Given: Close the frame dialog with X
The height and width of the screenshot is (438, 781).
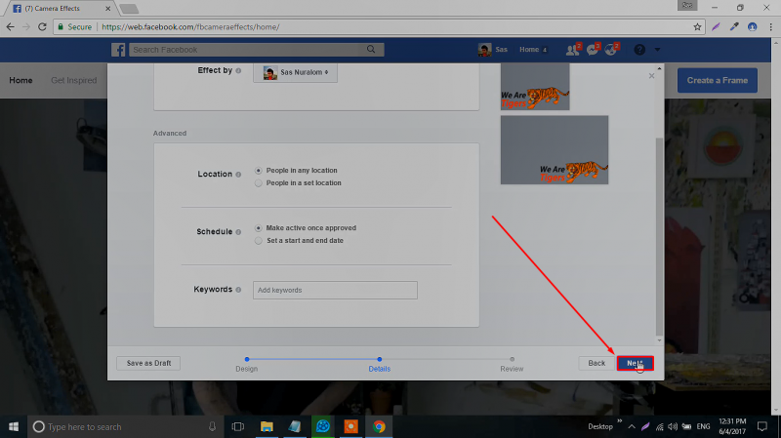Looking at the screenshot, I should [x=652, y=75].
